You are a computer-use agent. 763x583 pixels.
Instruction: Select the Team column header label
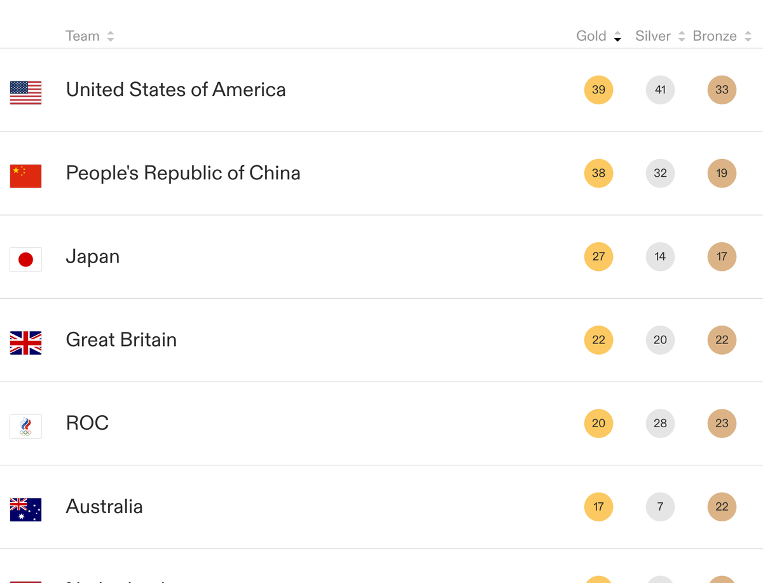point(83,36)
